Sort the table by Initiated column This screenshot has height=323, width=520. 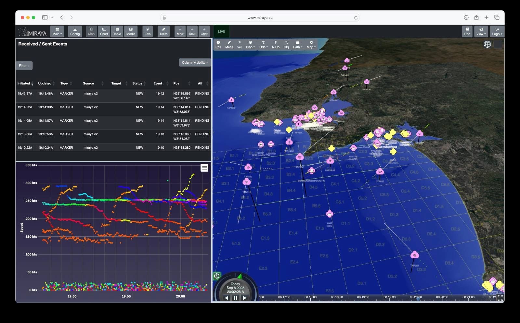[x=25, y=83]
